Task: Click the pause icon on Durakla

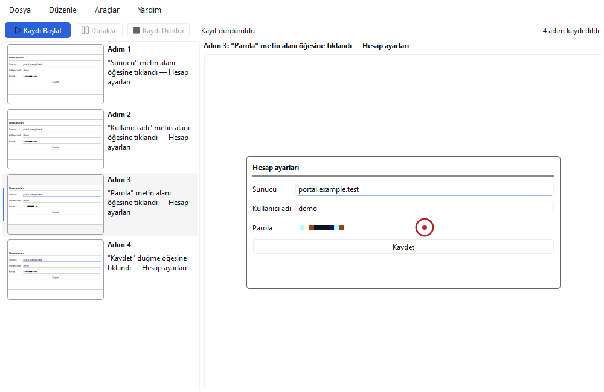Action: coord(85,30)
